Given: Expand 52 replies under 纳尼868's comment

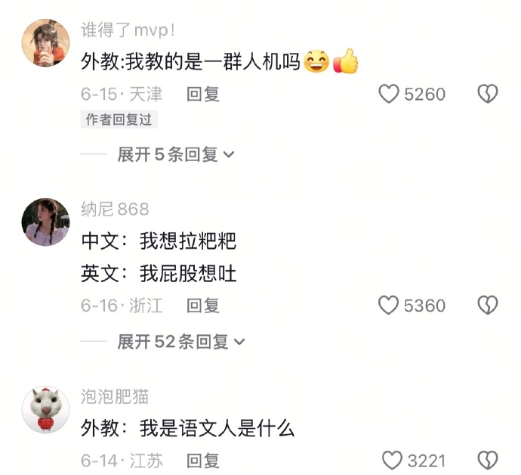Looking at the screenshot, I should [181, 342].
